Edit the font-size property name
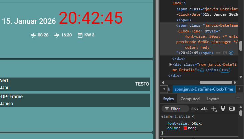This screenshot has width=244, height=139. pyautogui.click(x=177, y=123)
